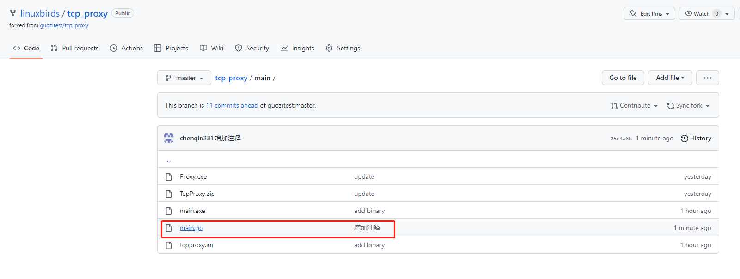Open the linuxbirds owner link
The width and height of the screenshot is (740, 279).
click(40, 13)
